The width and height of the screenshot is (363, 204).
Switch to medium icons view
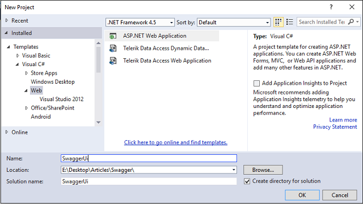pos(278,22)
